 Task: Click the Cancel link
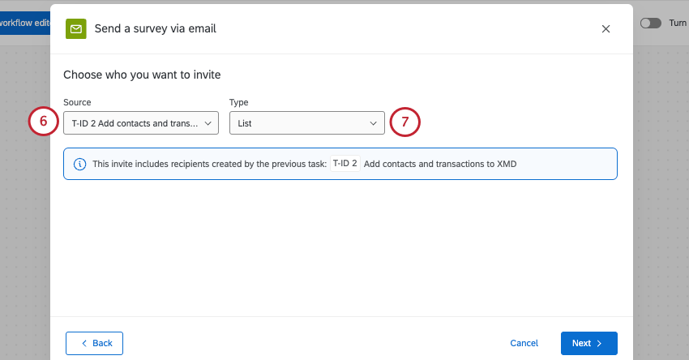point(524,343)
